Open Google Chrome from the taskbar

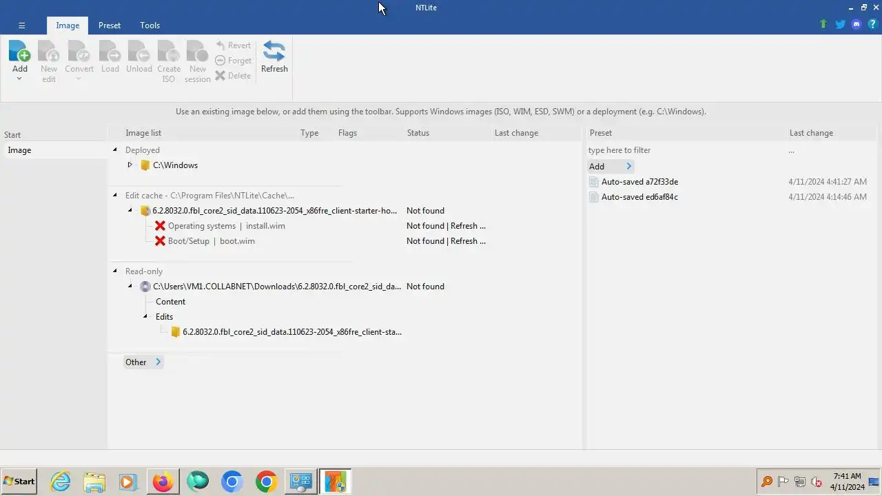pyautogui.click(x=267, y=482)
